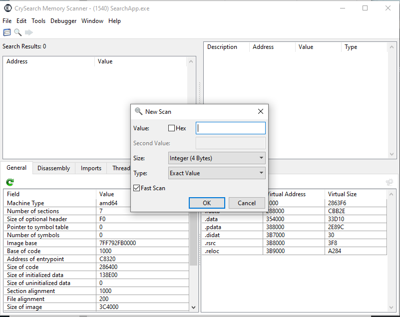Image resolution: width=400 pixels, height=317 pixels.
Task: Select the '.didat' section row
Action: coord(294,235)
